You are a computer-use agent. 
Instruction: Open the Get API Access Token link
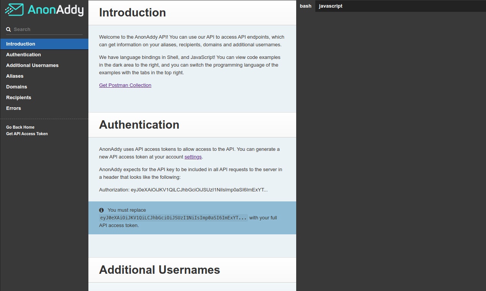[x=27, y=134]
